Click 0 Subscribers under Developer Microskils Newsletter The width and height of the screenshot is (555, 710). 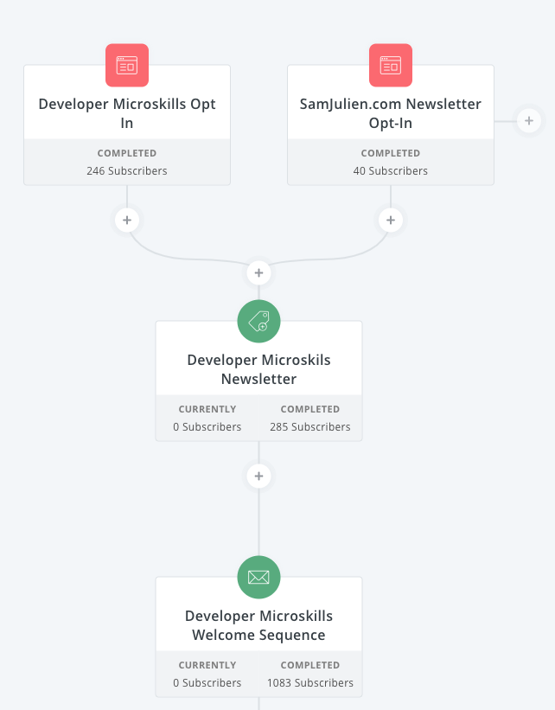click(207, 426)
